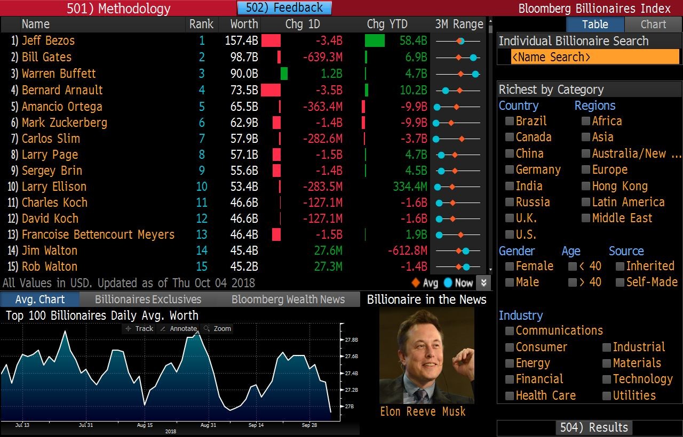Select the India country checkbox
This screenshot has width=683, height=437.
[510, 187]
